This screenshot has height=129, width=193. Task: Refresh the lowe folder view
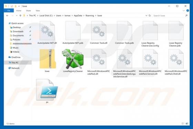pos(150,15)
